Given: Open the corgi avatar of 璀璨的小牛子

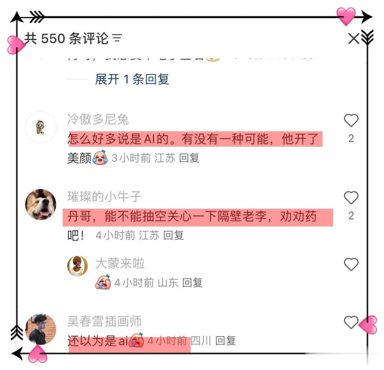Looking at the screenshot, I should coord(41,204).
